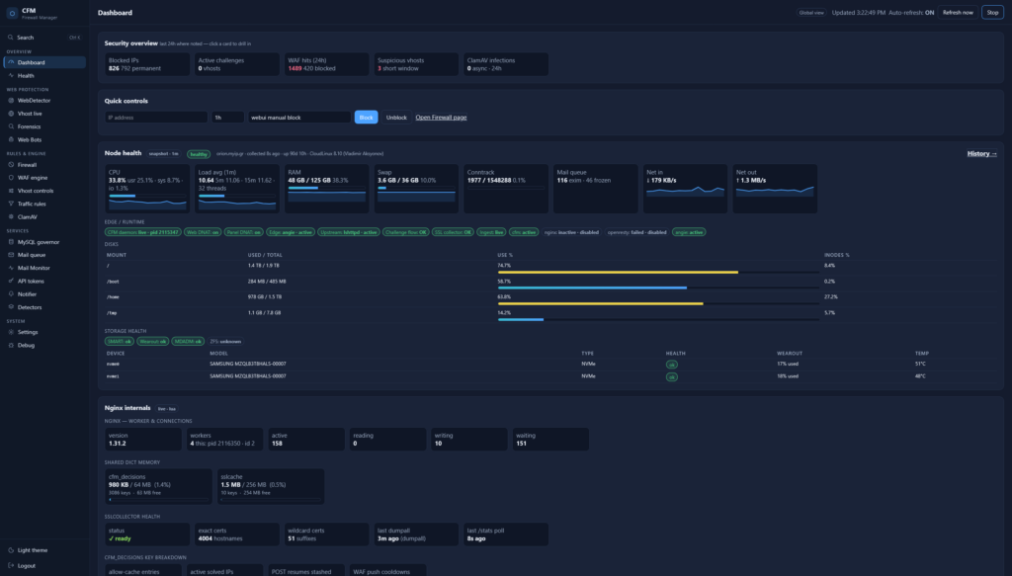
Task: Open the 1h block duration dropdown
Action: (x=228, y=118)
